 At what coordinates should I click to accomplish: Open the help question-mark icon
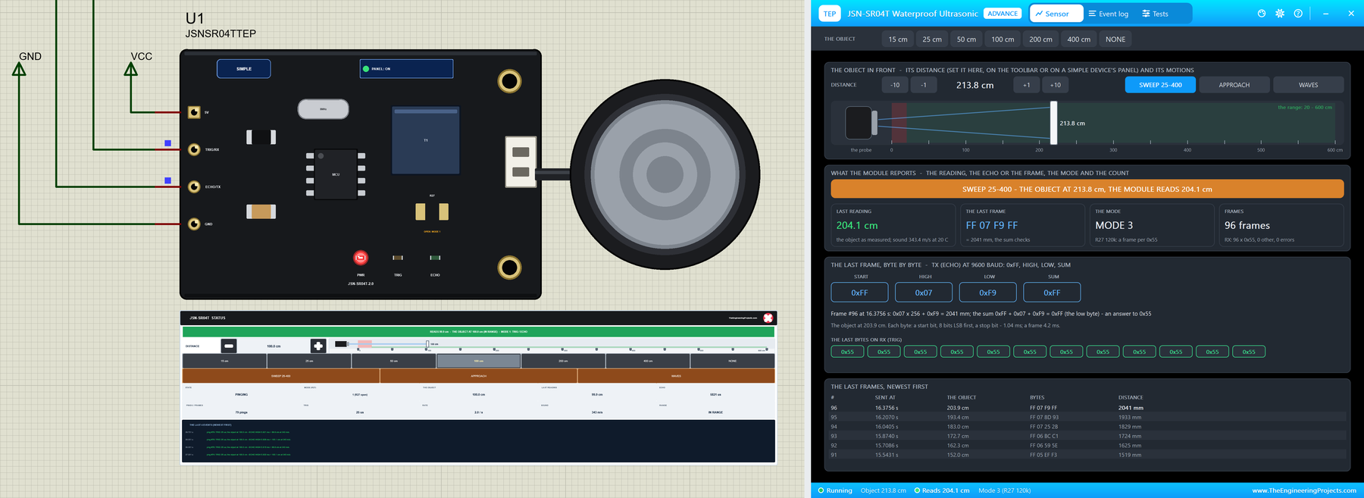pyautogui.click(x=1298, y=14)
